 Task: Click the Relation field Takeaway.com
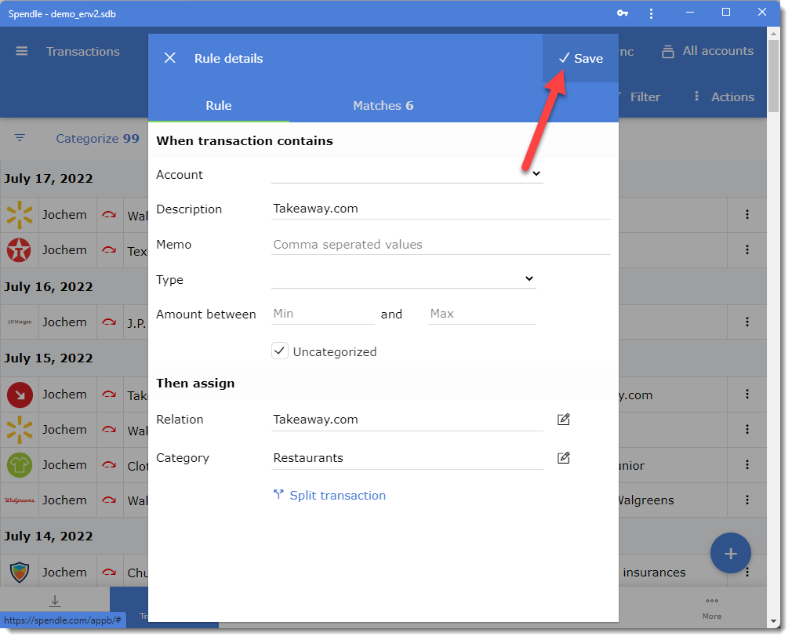(407, 420)
